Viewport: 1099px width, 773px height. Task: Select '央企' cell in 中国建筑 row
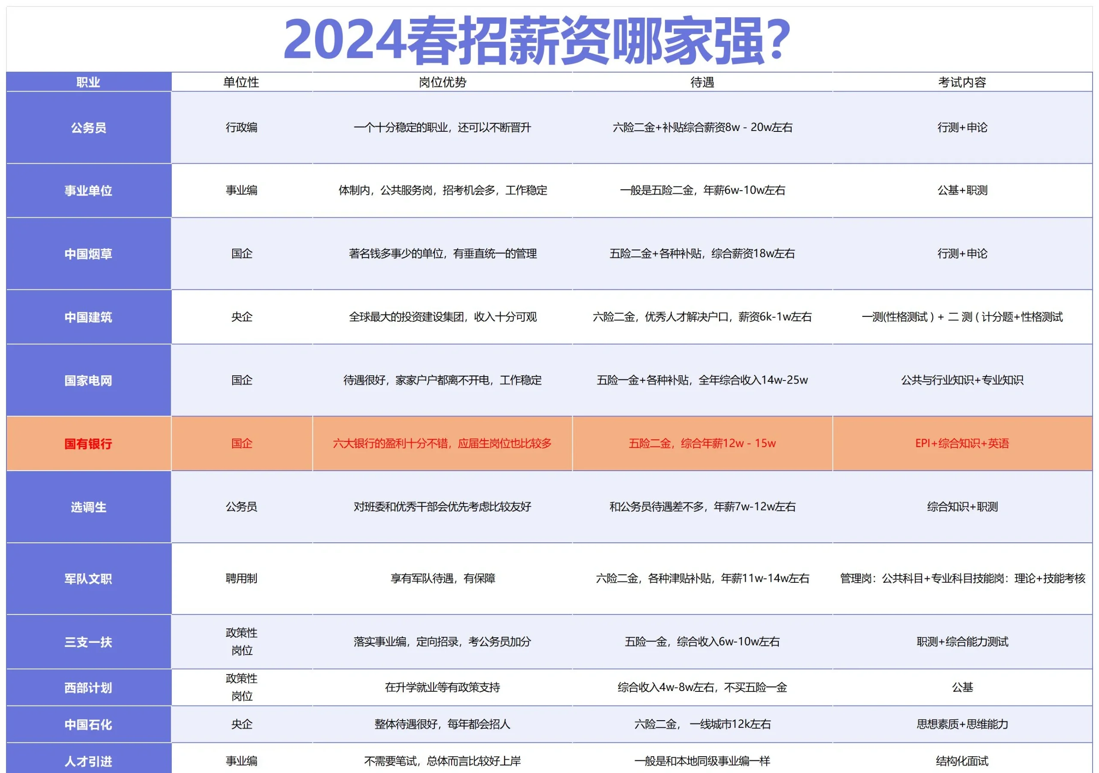pos(242,317)
